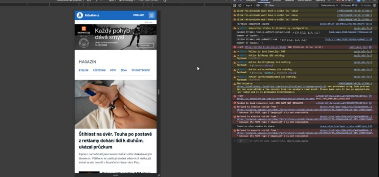Open console settings gear icon
Image resolution: width=379 pixels, height=177 pixels.
[375, 6]
